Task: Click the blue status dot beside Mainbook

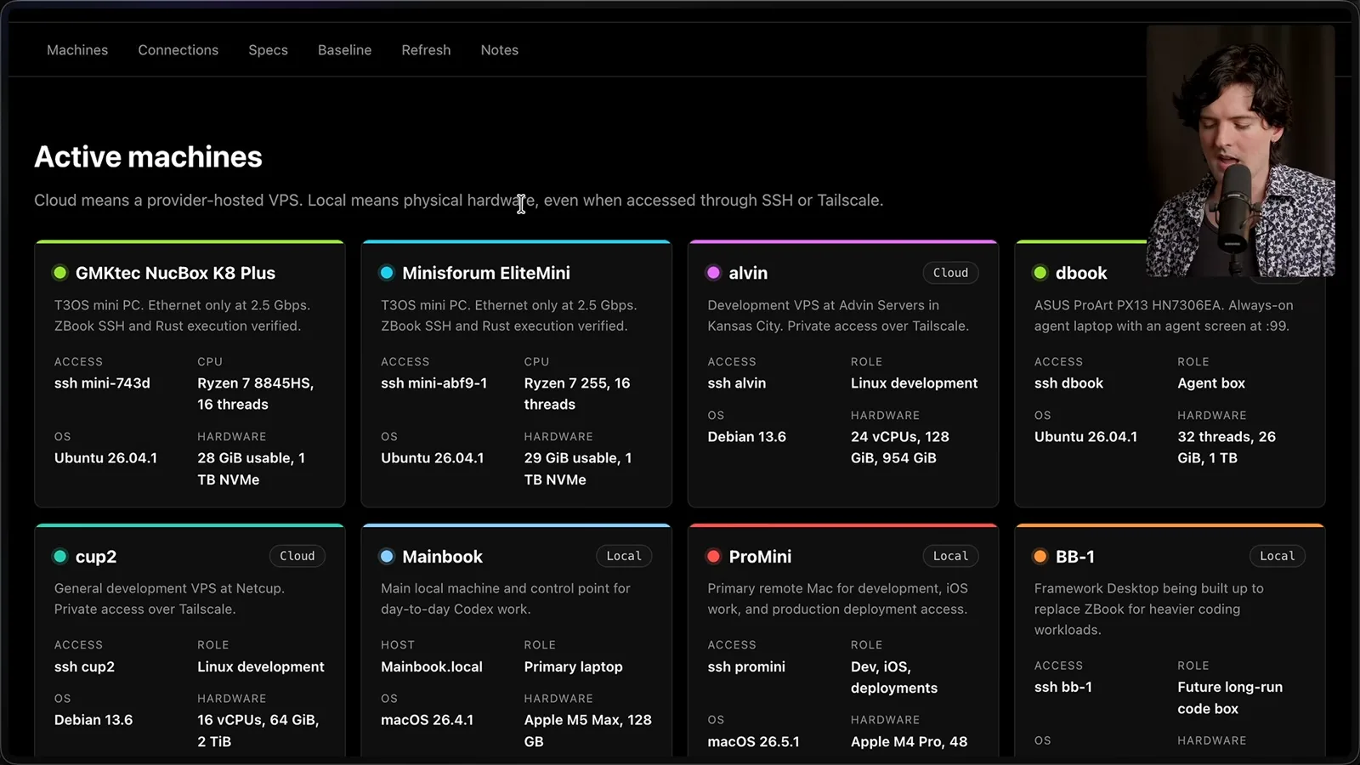Action: point(387,556)
